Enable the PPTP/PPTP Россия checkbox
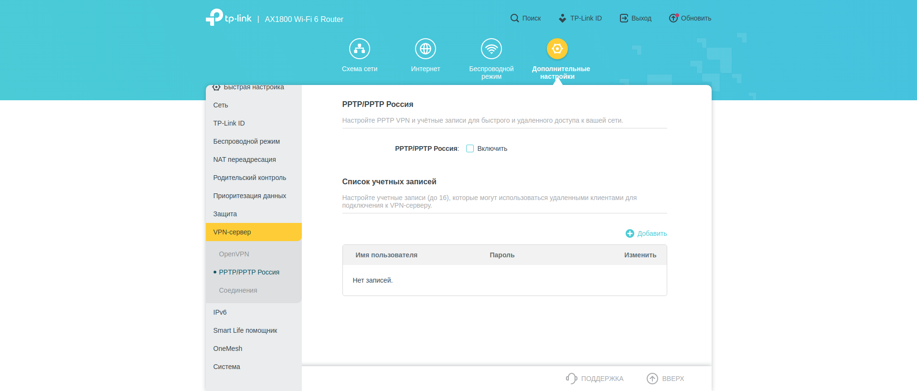The image size is (917, 391). [470, 148]
